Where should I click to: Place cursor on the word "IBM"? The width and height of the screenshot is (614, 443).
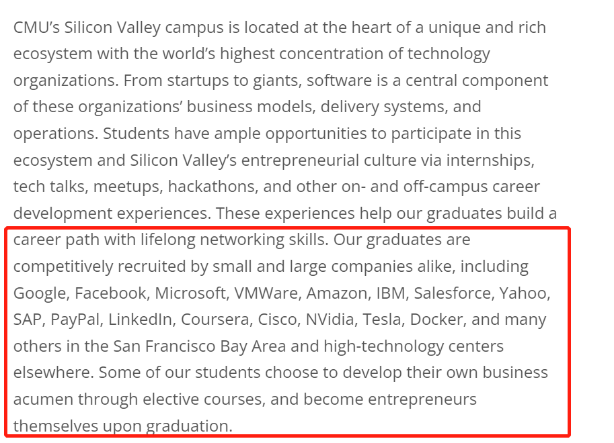[x=391, y=293]
